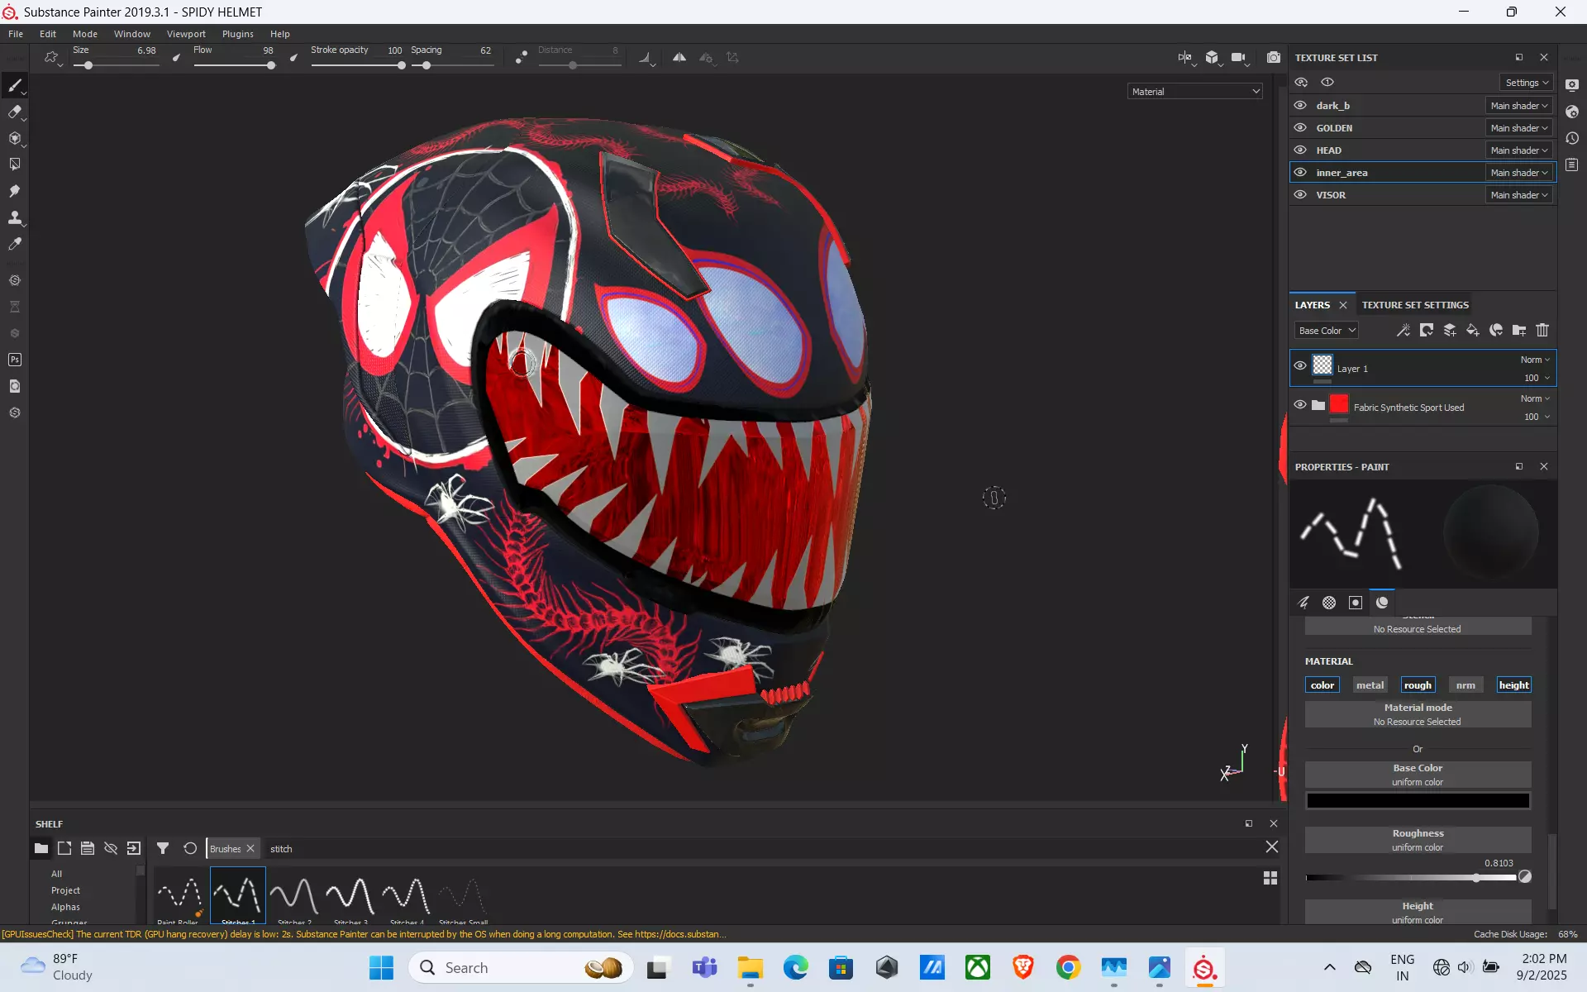Delete selected layer with trash icon
Image resolution: width=1587 pixels, height=992 pixels.
click(x=1542, y=331)
